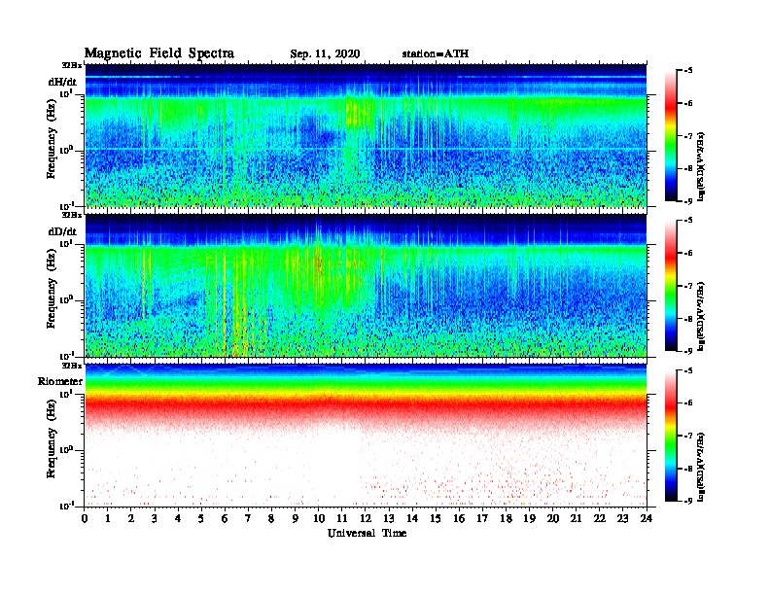Image resolution: width=770 pixels, height=595 pixels.
Task: Click the "8" hour tick on Universal Time axis
Action: [x=271, y=518]
